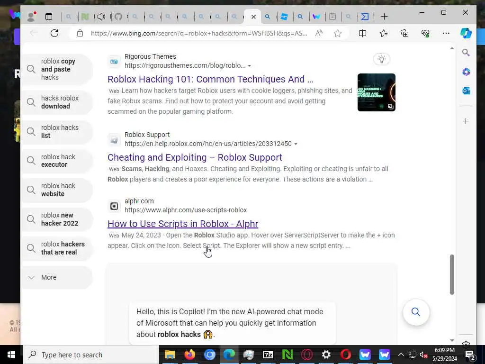485x364 pixels.
Task: Launch Firefox from the taskbar
Action: click(189, 355)
